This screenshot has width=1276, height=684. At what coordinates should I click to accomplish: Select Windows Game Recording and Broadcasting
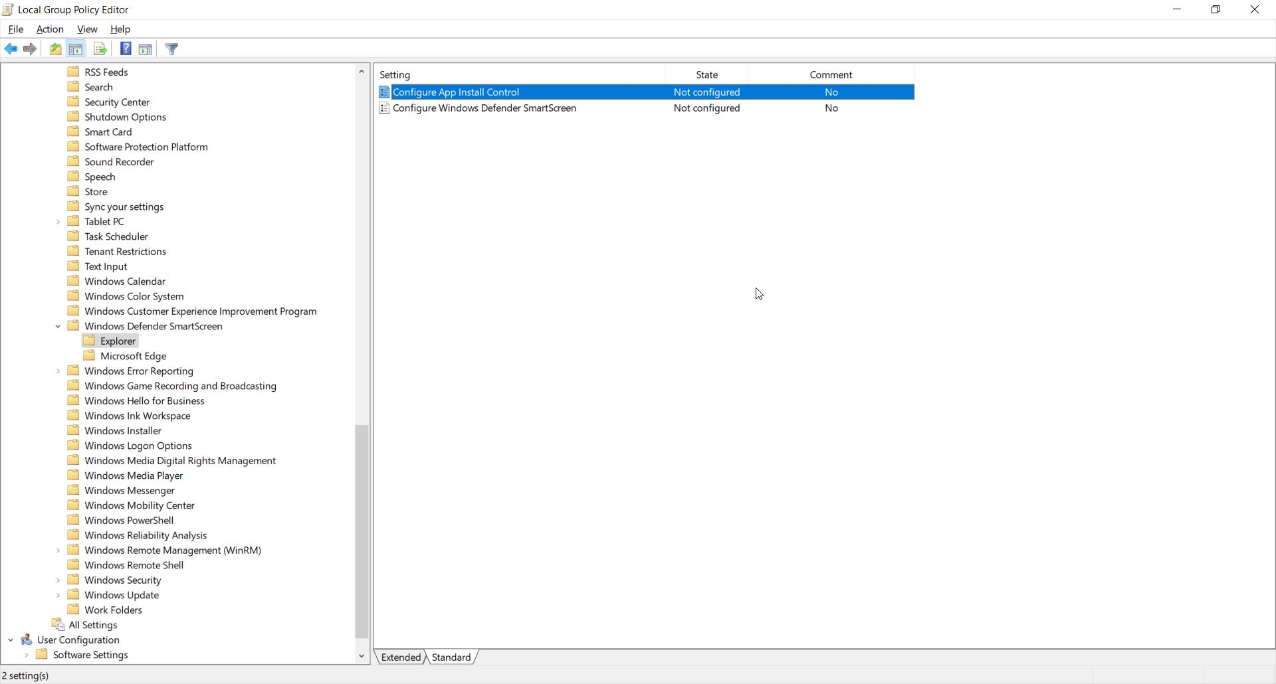pos(180,386)
